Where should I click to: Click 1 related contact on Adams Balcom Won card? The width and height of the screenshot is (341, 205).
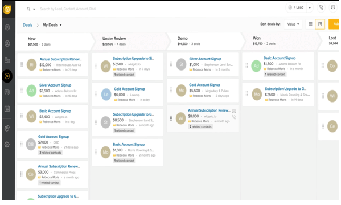coord(275,75)
